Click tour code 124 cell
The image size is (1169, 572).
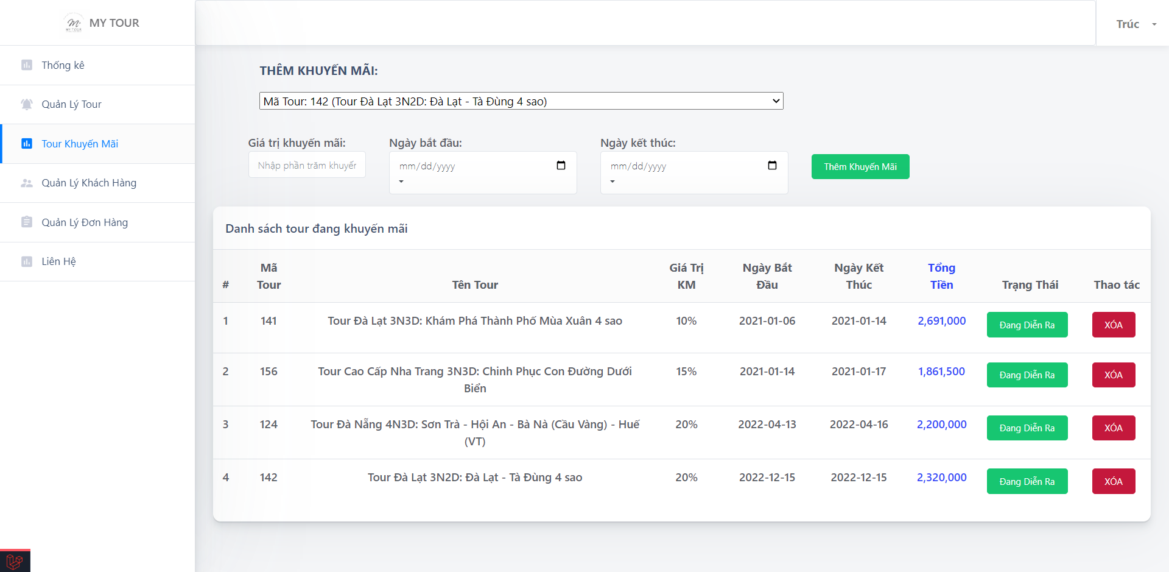tap(269, 424)
